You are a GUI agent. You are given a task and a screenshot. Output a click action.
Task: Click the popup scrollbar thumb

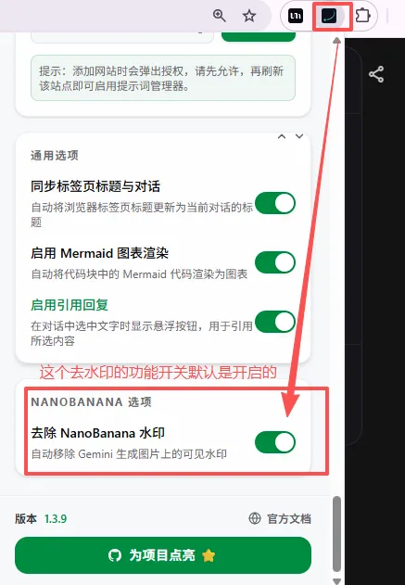pyautogui.click(x=336, y=534)
